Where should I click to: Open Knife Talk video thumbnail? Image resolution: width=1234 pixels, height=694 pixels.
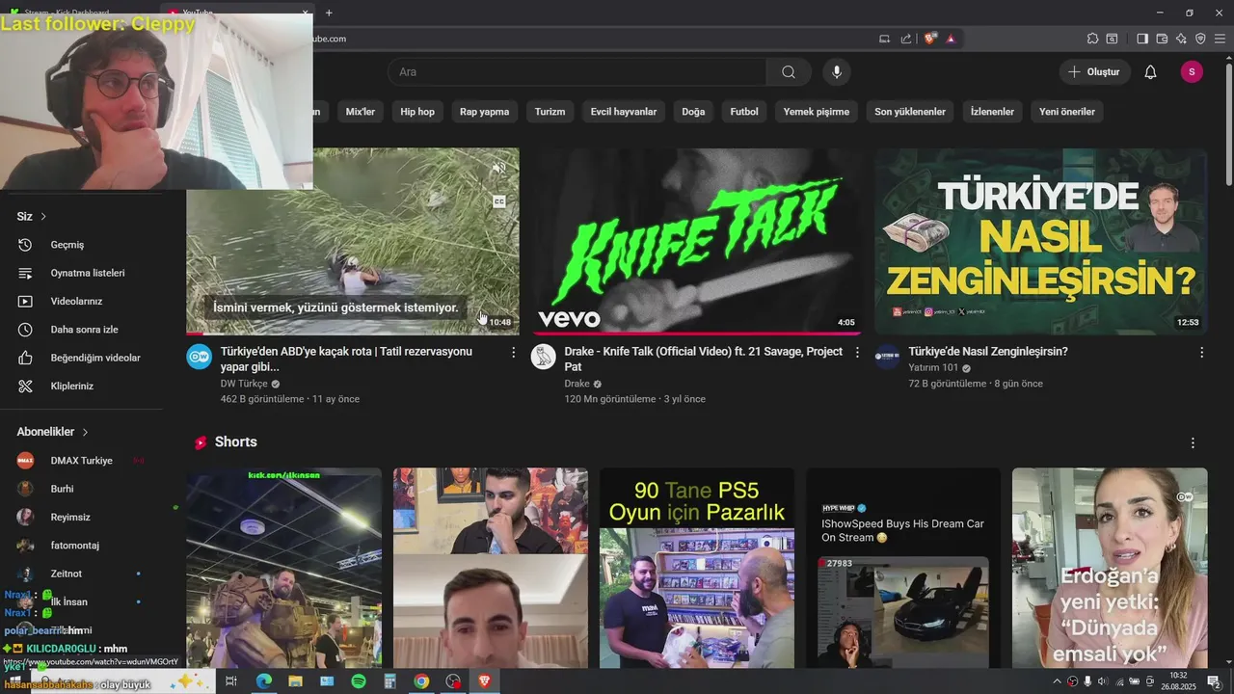point(696,241)
